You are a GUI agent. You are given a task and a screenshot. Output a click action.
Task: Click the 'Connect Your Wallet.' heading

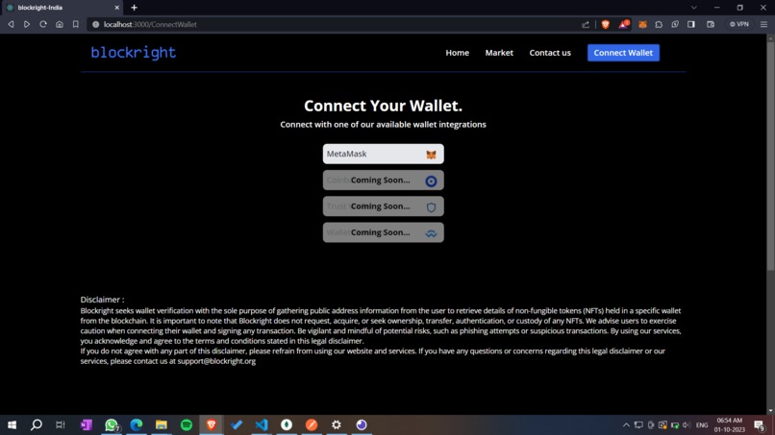click(x=383, y=106)
